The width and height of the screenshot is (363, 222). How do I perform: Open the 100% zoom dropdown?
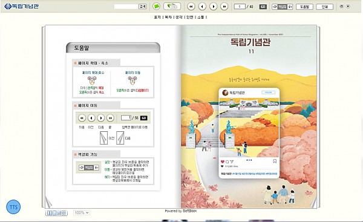click(82, 213)
